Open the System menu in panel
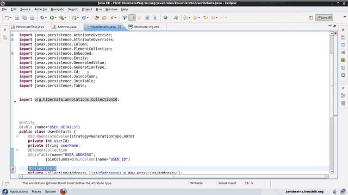 click(x=51, y=191)
